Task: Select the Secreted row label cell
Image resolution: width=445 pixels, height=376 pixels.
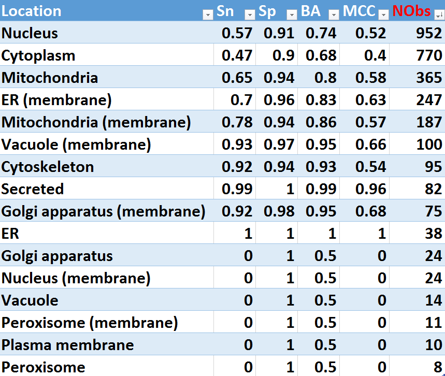Action: (x=33, y=189)
